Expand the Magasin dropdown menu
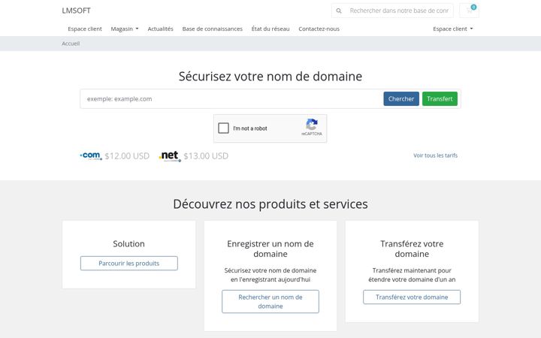The width and height of the screenshot is (541, 338). 125,29
